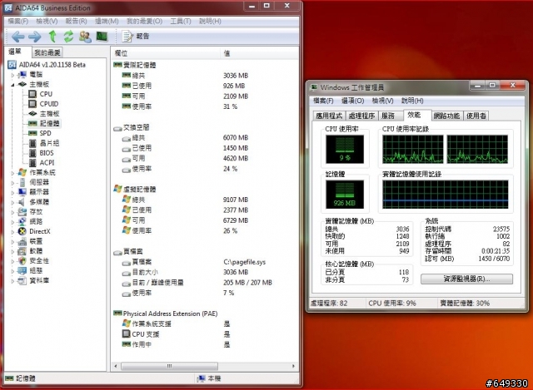Select the CPU item in AIDA64 tree
This screenshot has height=390, width=533.
pyautogui.click(x=46, y=94)
